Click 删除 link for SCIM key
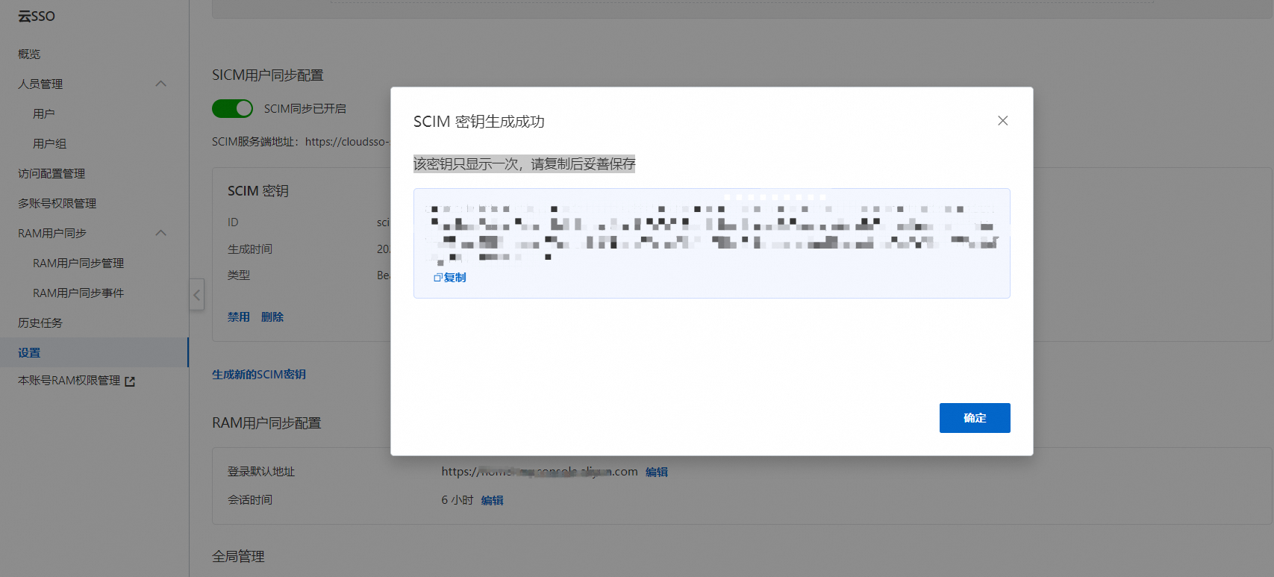 [x=272, y=317]
